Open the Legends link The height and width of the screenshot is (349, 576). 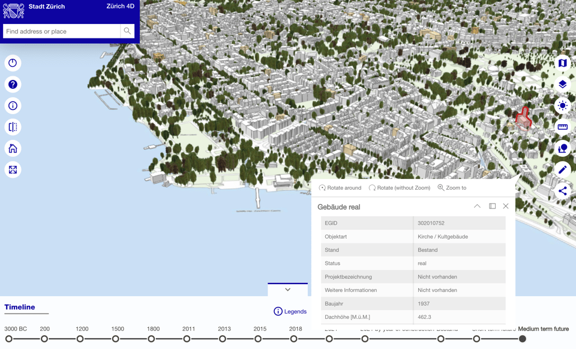[x=290, y=311]
